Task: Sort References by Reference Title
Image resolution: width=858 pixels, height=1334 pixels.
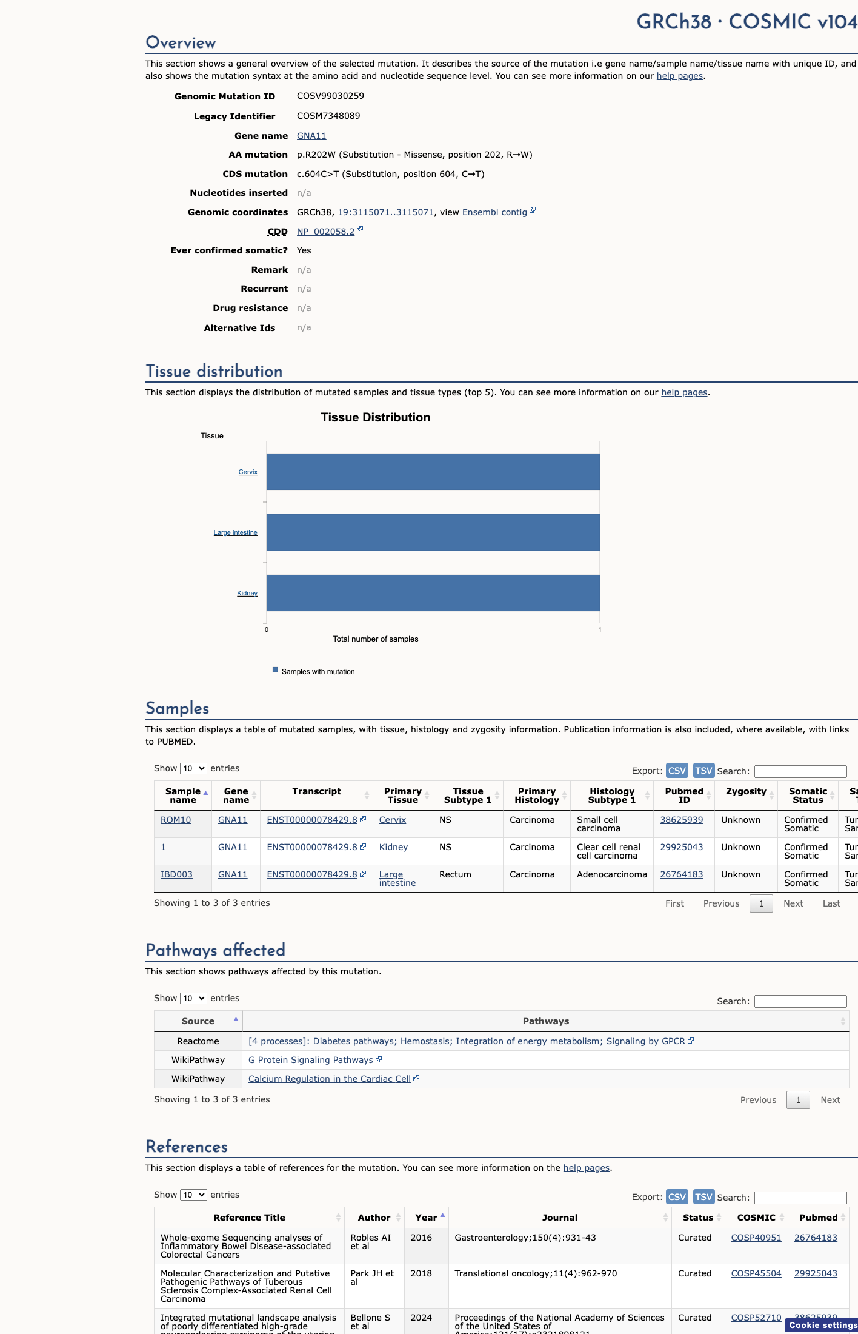Action: pos(249,1218)
